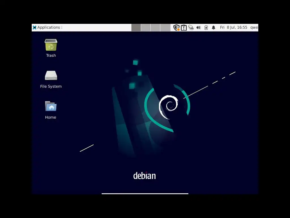Click the security shield tray icon

pos(176,28)
